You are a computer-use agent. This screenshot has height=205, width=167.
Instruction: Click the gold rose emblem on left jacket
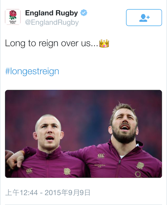point(67,171)
